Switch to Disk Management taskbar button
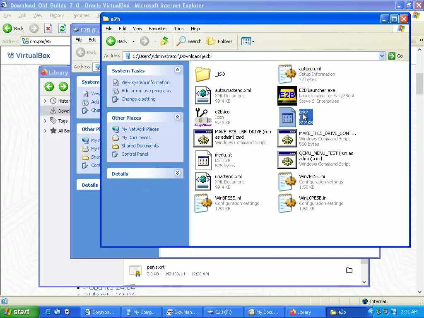 click(182, 312)
